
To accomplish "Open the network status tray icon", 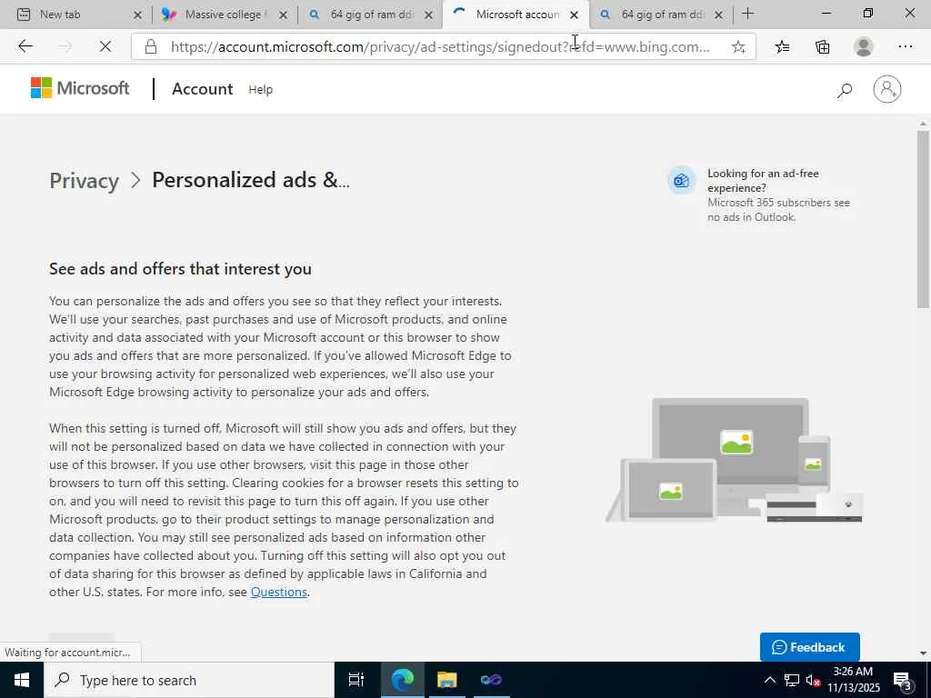I will [x=792, y=680].
